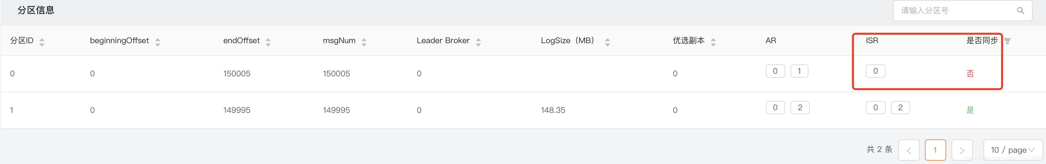
Task: Sort by LogSize (MB) column arrows
Action: [x=608, y=42]
